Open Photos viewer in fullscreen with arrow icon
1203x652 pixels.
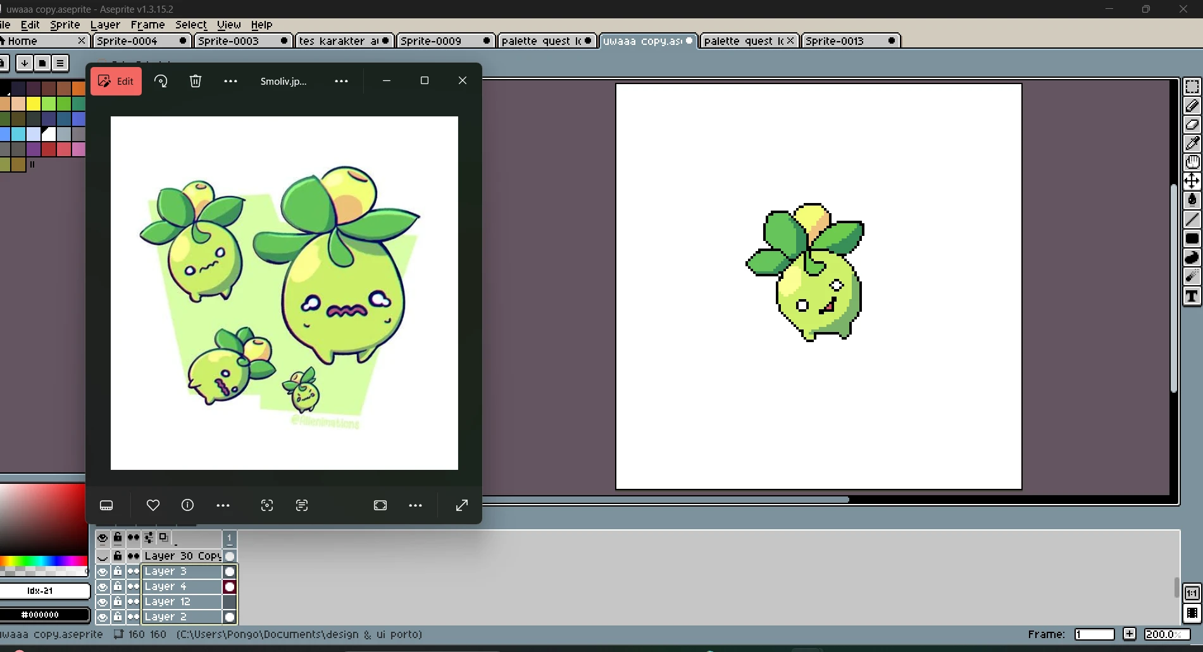[x=462, y=505]
